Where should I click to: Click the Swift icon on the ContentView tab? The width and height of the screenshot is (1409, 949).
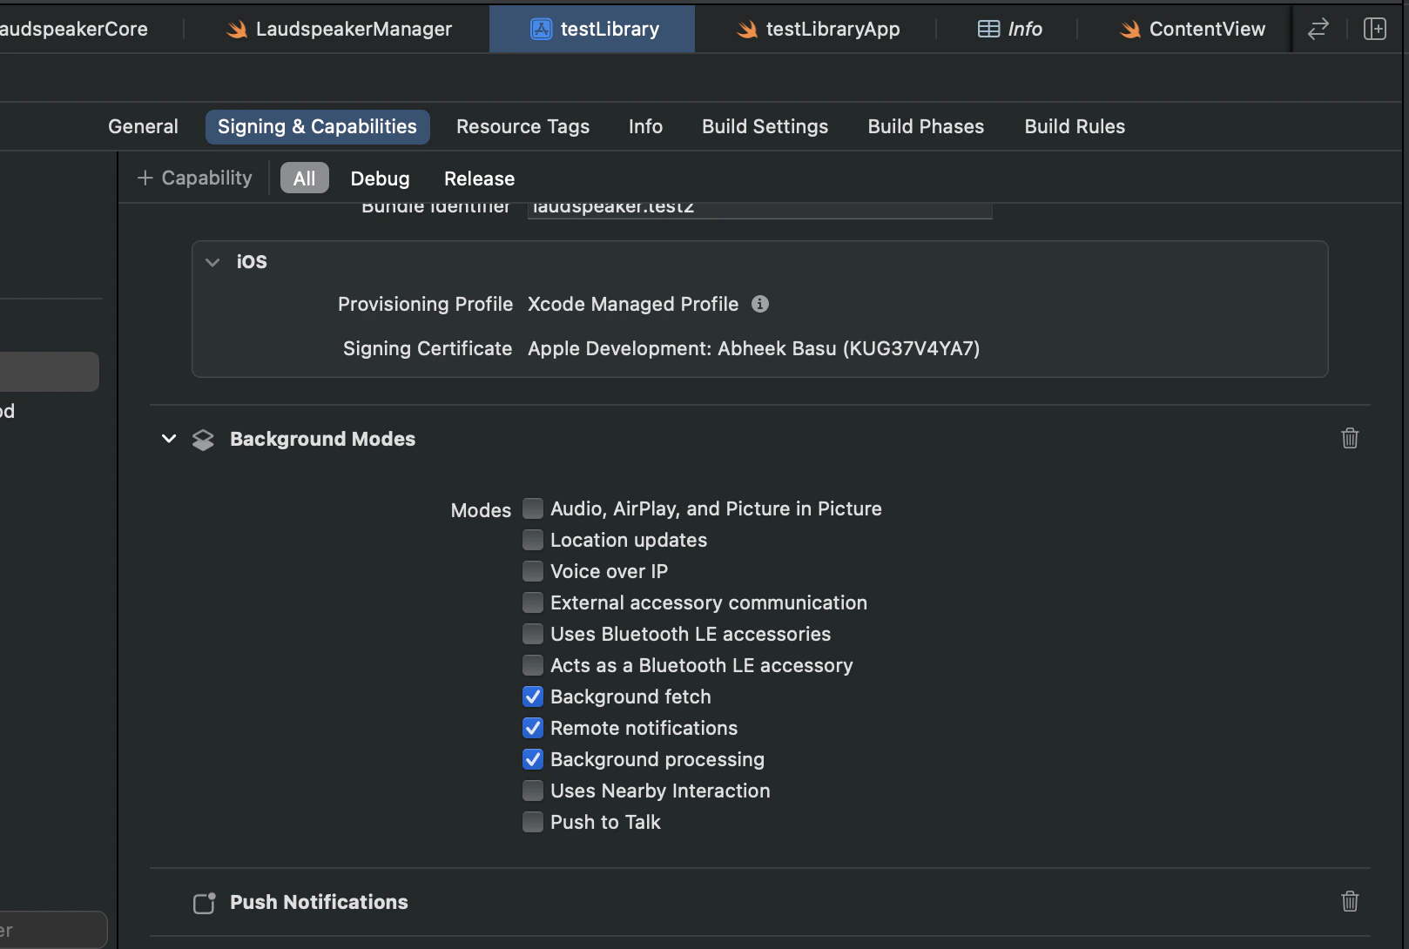1130,30
